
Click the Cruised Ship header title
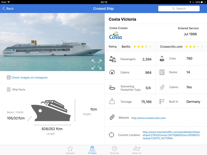point(104,9)
